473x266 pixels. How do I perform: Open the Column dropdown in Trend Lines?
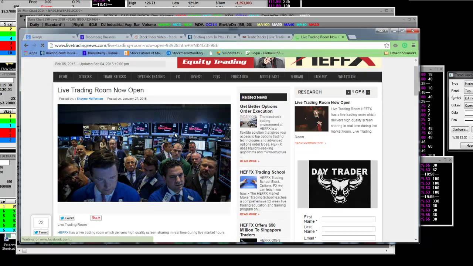pos(469,106)
